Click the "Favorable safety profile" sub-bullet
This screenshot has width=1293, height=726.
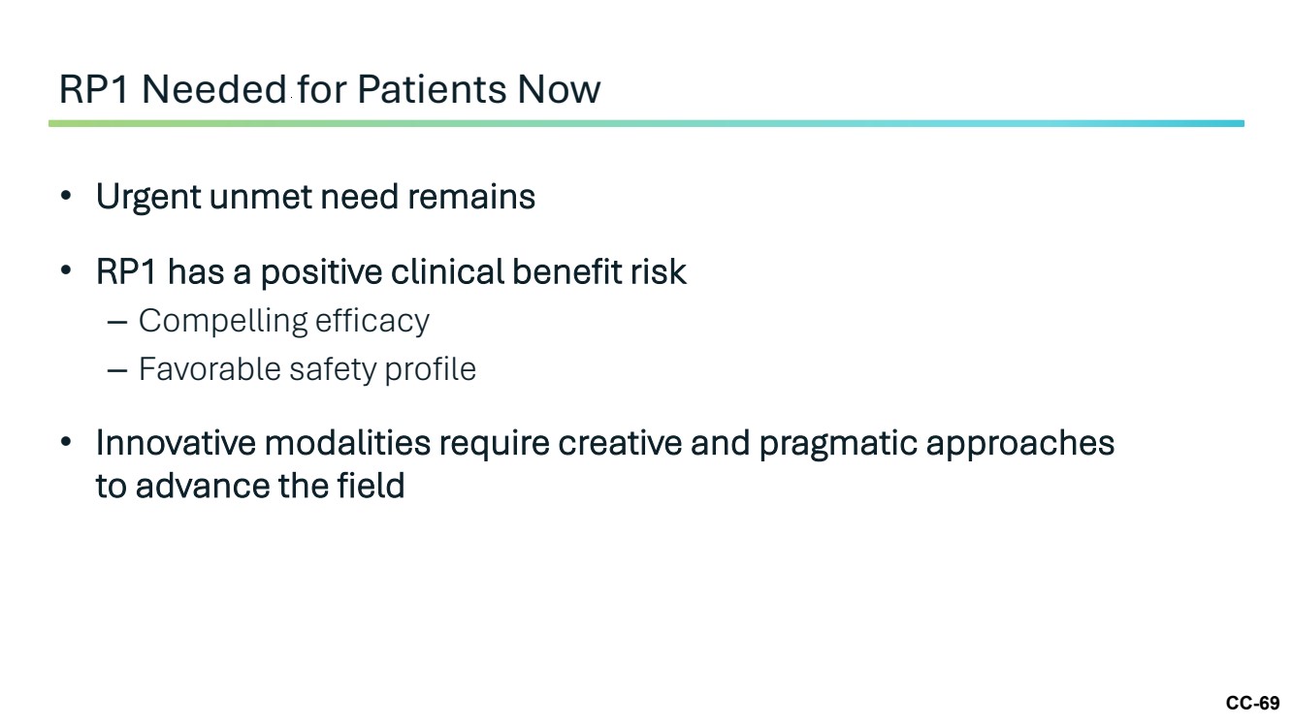(x=307, y=369)
